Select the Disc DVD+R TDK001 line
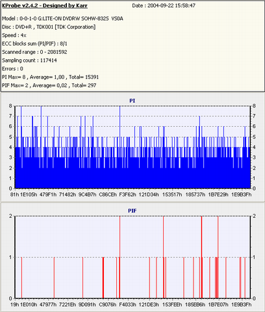Screen dimensions: 265x312 pos(49,27)
